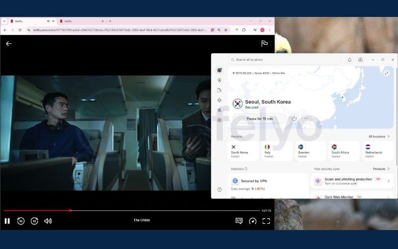Pause the Netflix video playback

click(7, 221)
